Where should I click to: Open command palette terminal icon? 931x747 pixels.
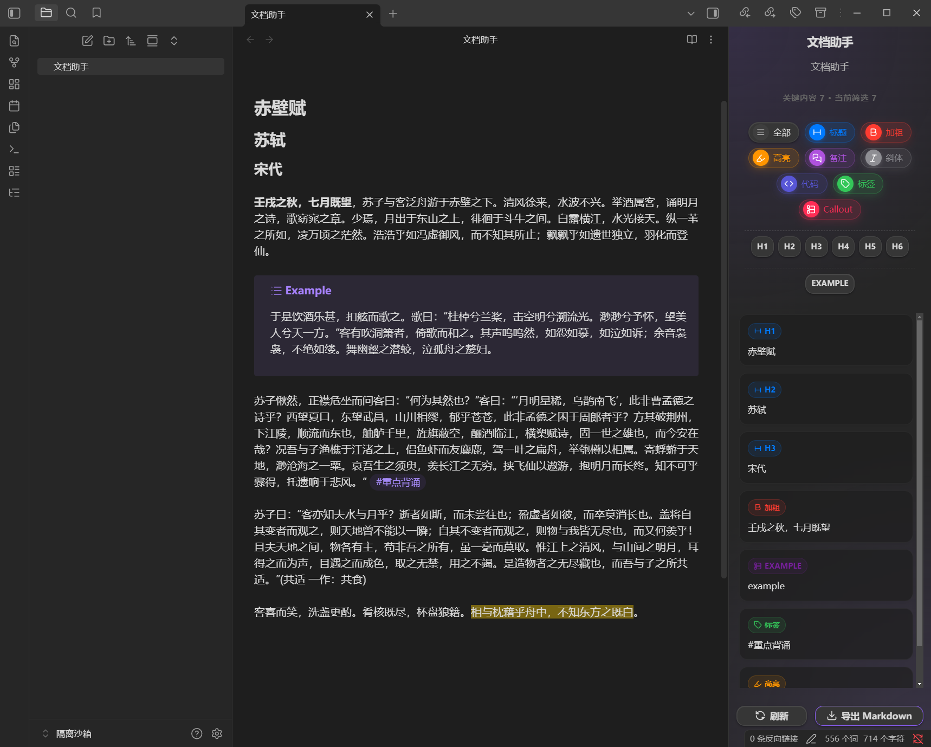pyautogui.click(x=15, y=149)
